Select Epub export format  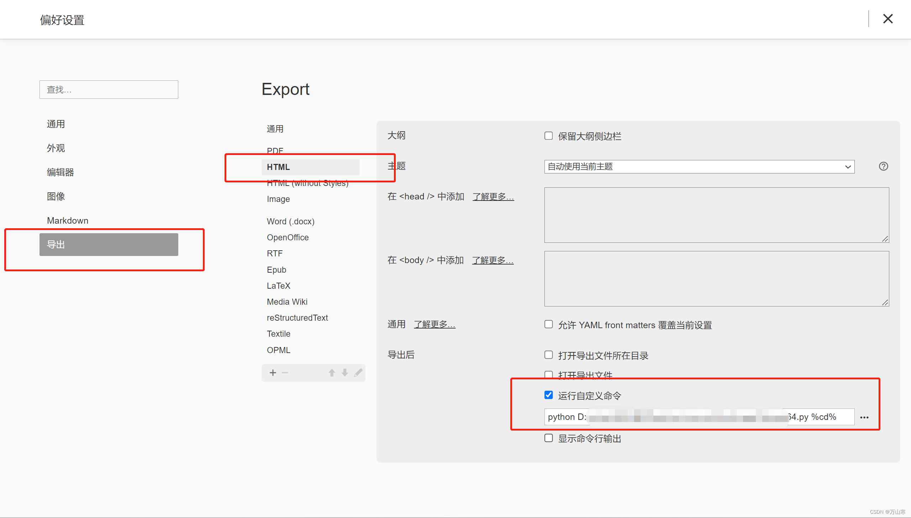[x=277, y=270]
